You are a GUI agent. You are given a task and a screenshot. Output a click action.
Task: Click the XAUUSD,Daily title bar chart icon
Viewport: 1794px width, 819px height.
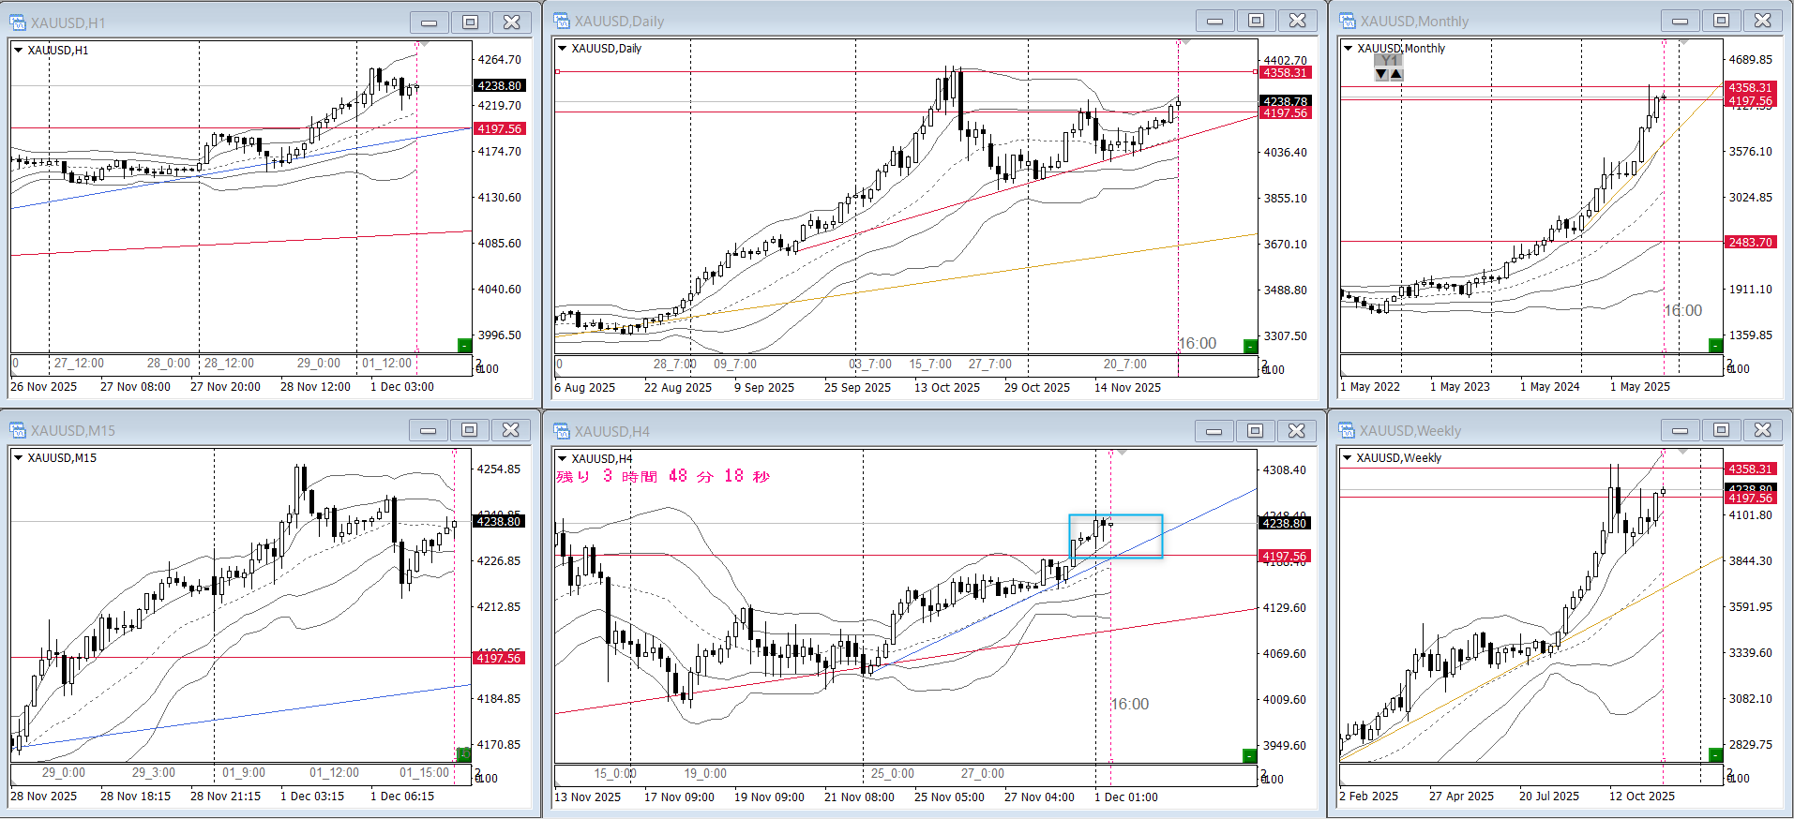pos(562,22)
